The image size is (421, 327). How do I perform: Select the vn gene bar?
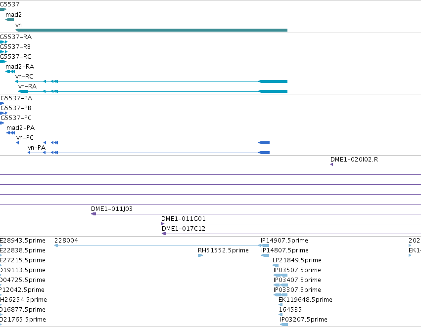pos(151,30)
